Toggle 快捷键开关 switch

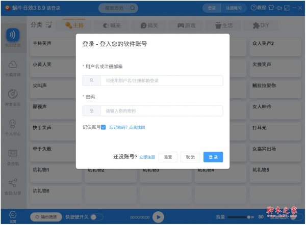[97, 217]
